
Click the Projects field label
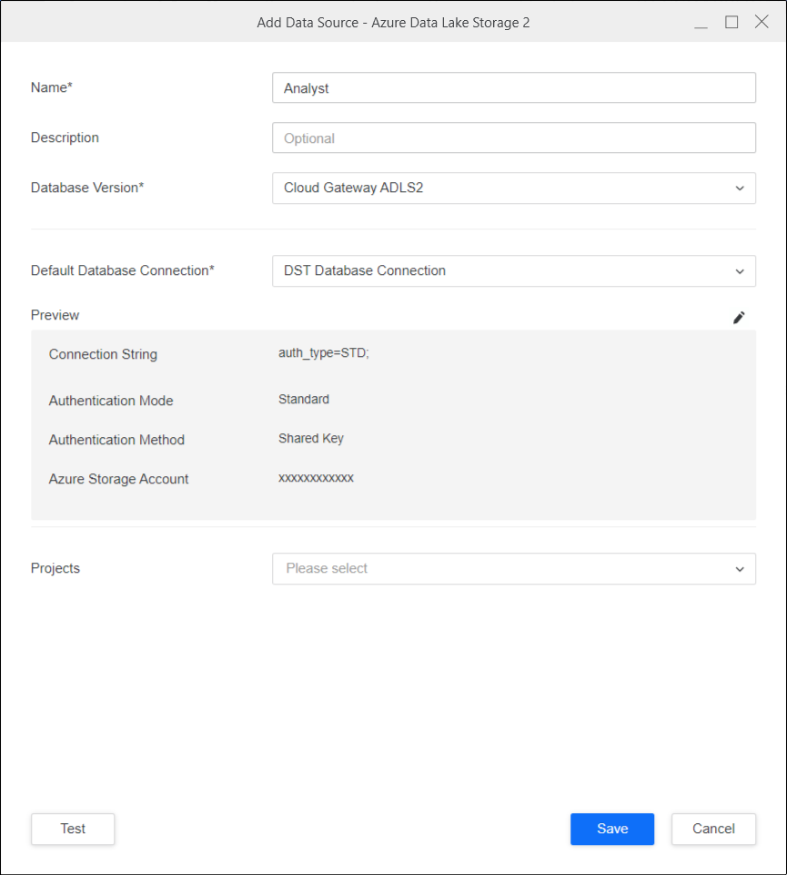pos(55,568)
